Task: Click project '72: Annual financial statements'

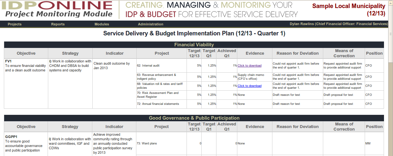Action: (x=158, y=104)
